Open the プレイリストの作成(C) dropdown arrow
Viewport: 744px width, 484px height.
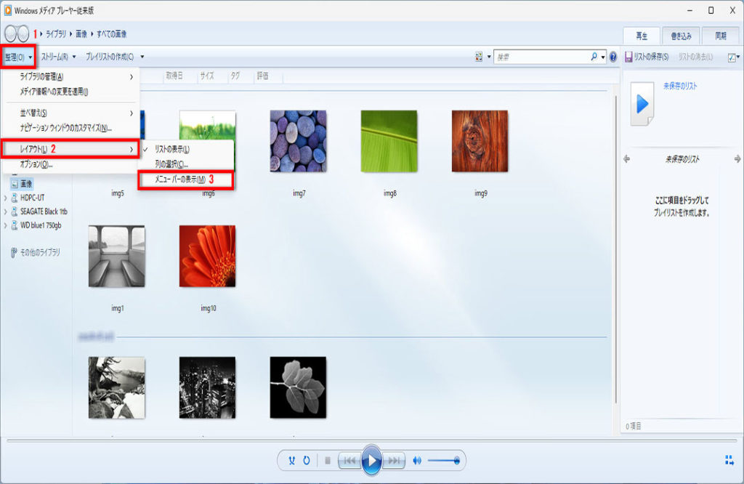[x=142, y=56]
